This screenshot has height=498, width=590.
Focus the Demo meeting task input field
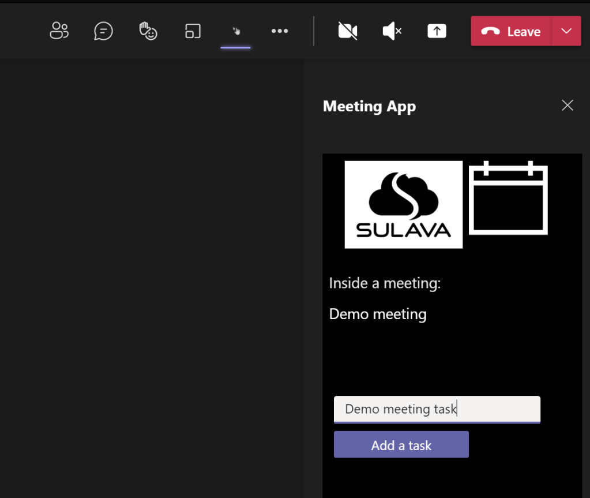point(437,409)
